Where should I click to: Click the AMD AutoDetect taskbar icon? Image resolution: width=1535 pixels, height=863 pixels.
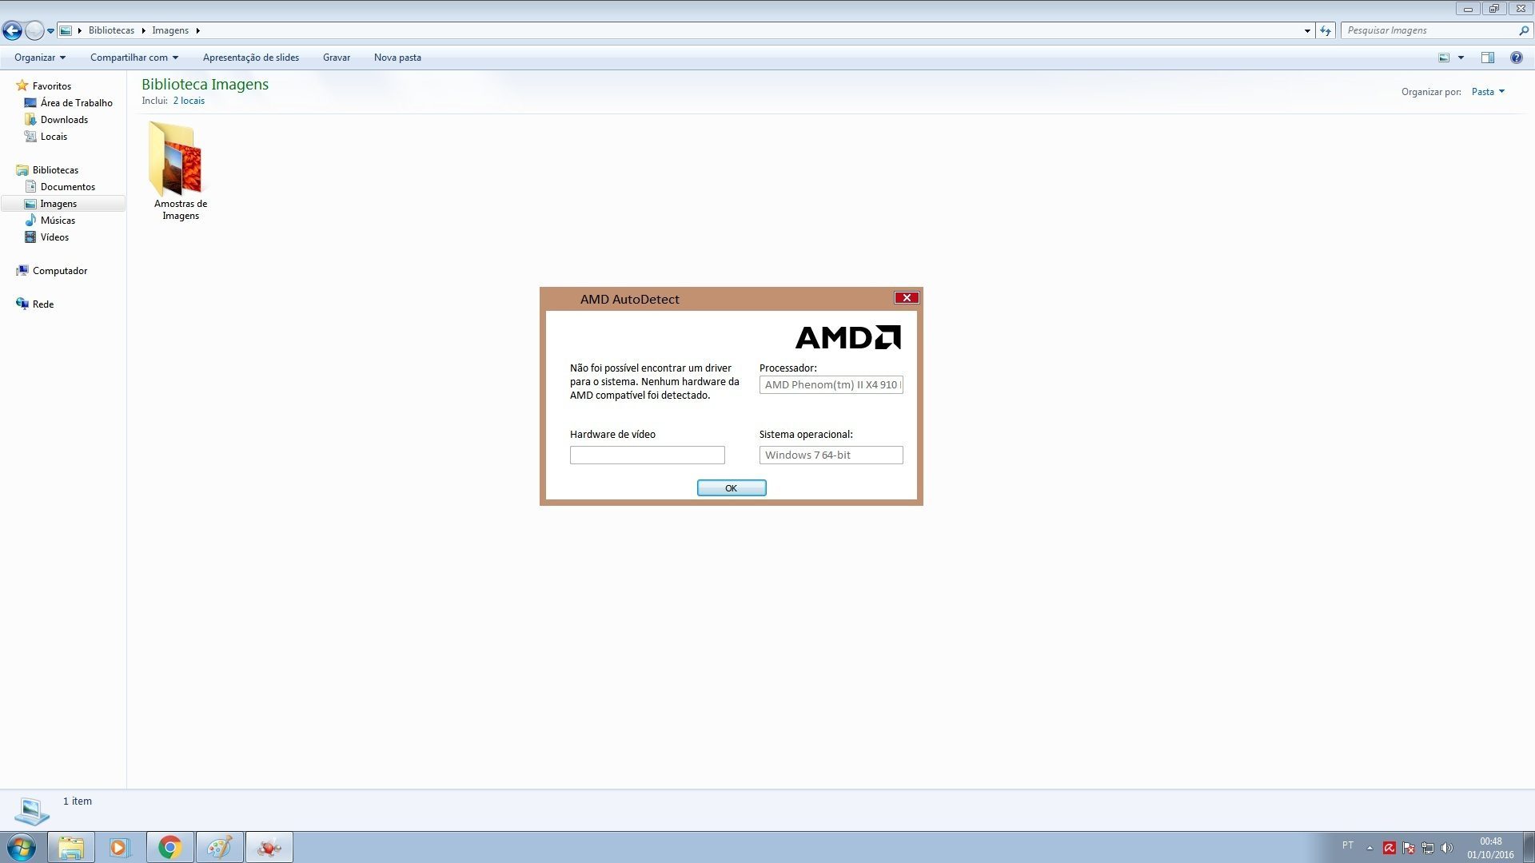(x=269, y=847)
